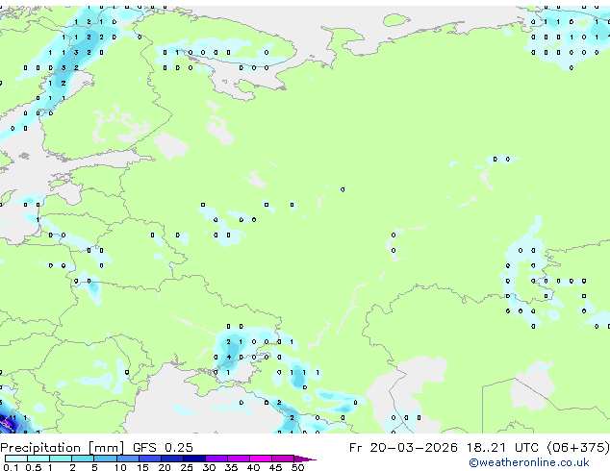Image resolution: width=610 pixels, height=471 pixels.
Task: Click the 10–15 mm legend swatch
Action: 127,459
